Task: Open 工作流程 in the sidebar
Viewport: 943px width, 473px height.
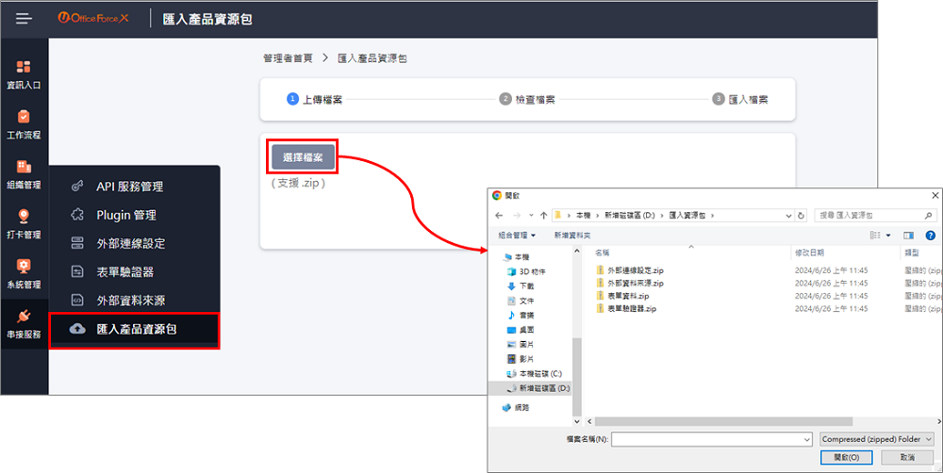Action: [25, 125]
